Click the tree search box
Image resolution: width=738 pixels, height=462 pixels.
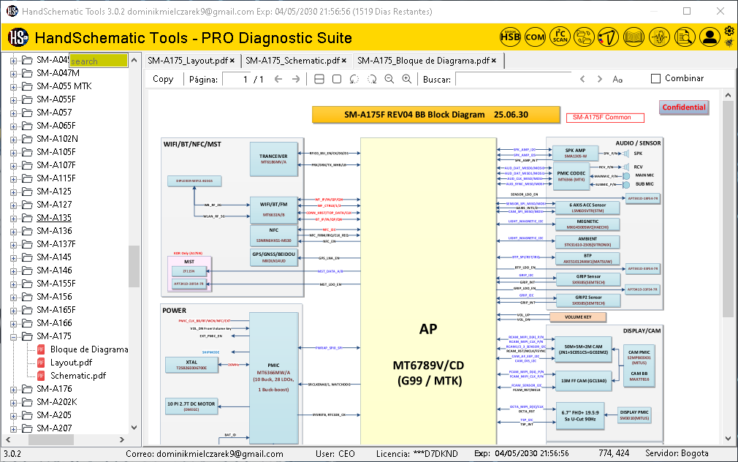click(99, 61)
